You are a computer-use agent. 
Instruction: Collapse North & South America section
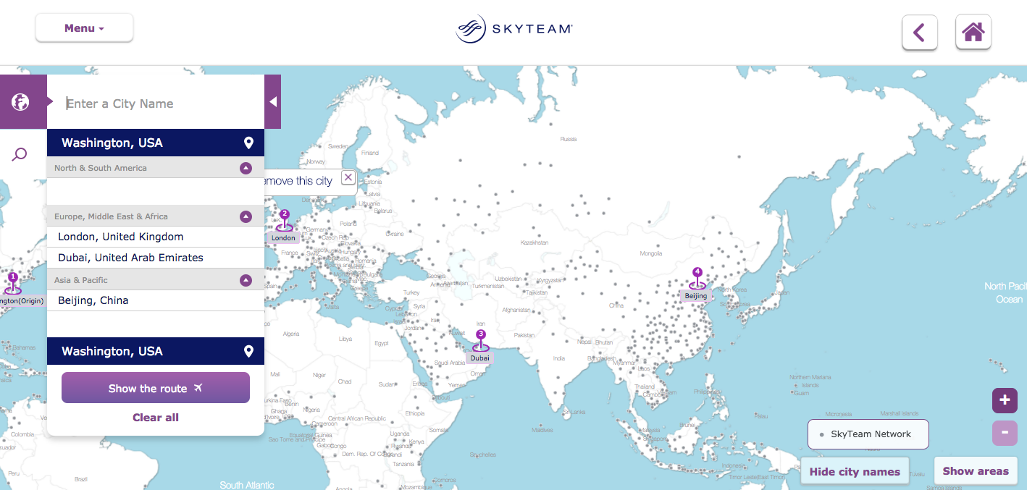pos(246,168)
